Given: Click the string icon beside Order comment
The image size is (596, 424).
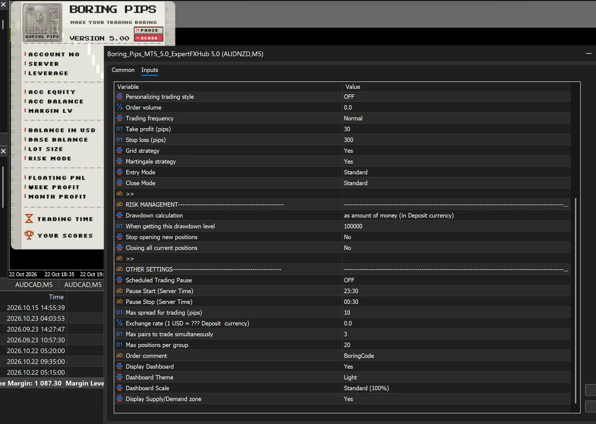Looking at the screenshot, I should click(x=119, y=356).
